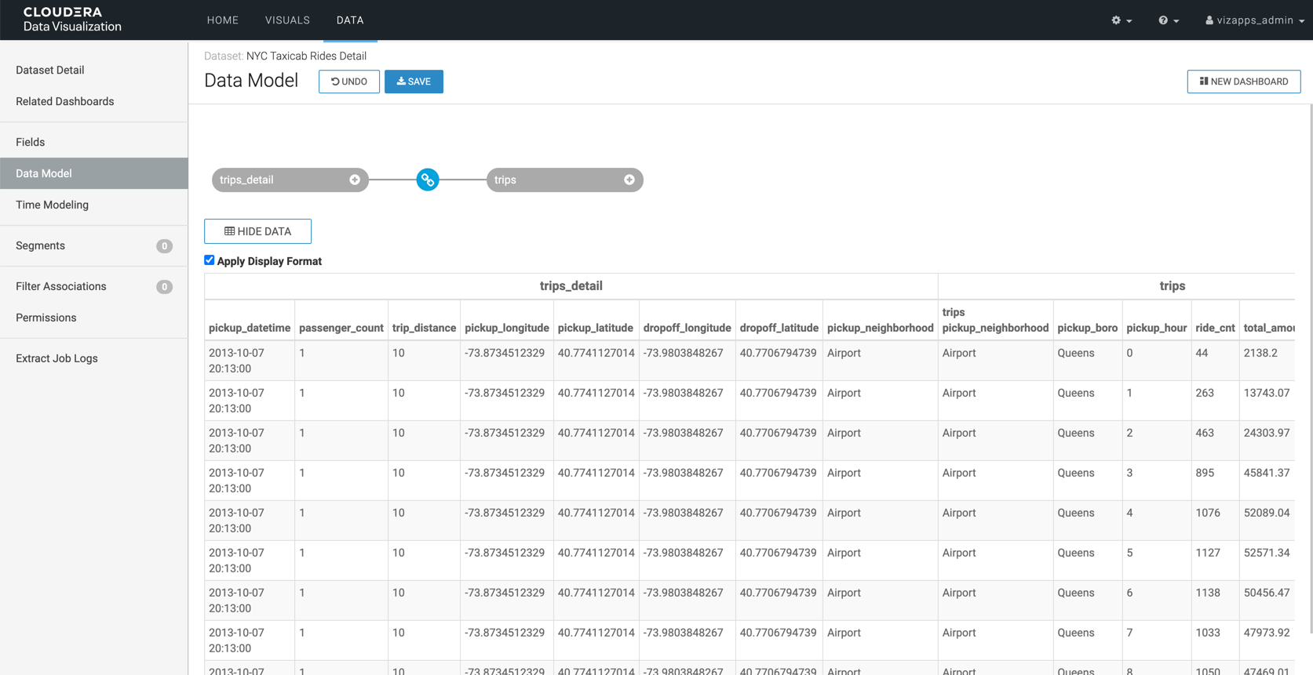Click the Cloudera Data Visualization logo
Image resolution: width=1313 pixels, height=675 pixels.
pyautogui.click(x=72, y=20)
